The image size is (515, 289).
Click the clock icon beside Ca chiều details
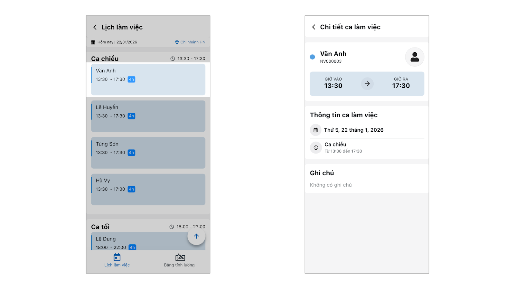pos(316,148)
